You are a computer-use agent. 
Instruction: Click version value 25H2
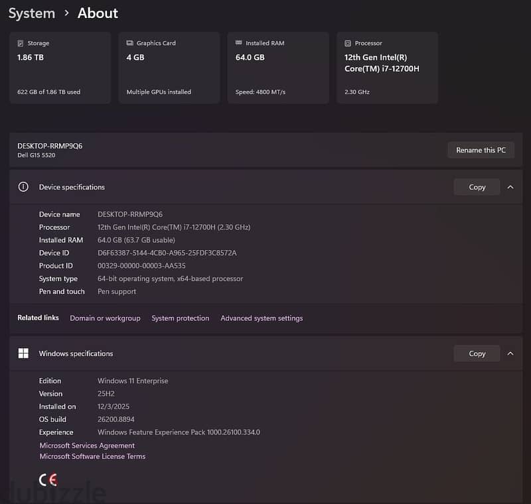click(106, 394)
